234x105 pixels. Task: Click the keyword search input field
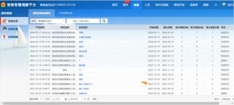click(x=86, y=21)
